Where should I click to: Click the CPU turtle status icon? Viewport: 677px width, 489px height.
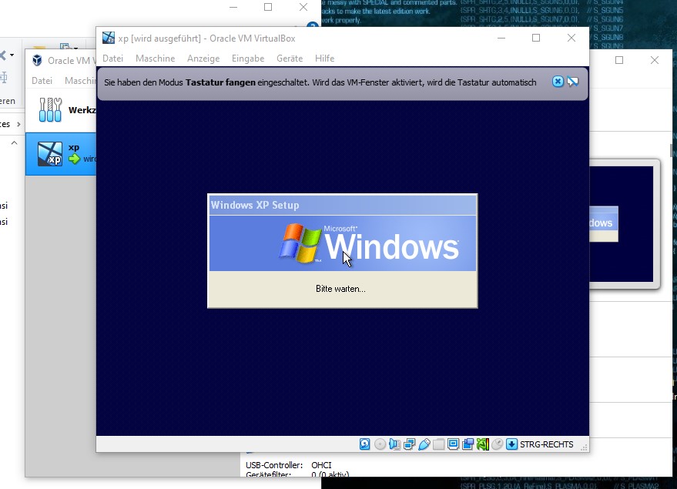pyautogui.click(x=482, y=444)
